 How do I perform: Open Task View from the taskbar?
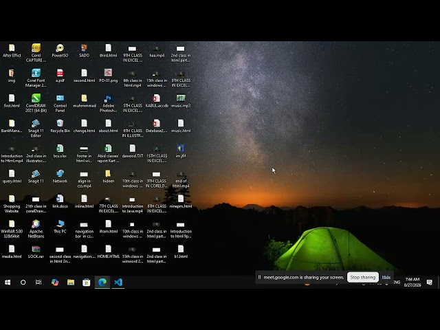[38, 283]
